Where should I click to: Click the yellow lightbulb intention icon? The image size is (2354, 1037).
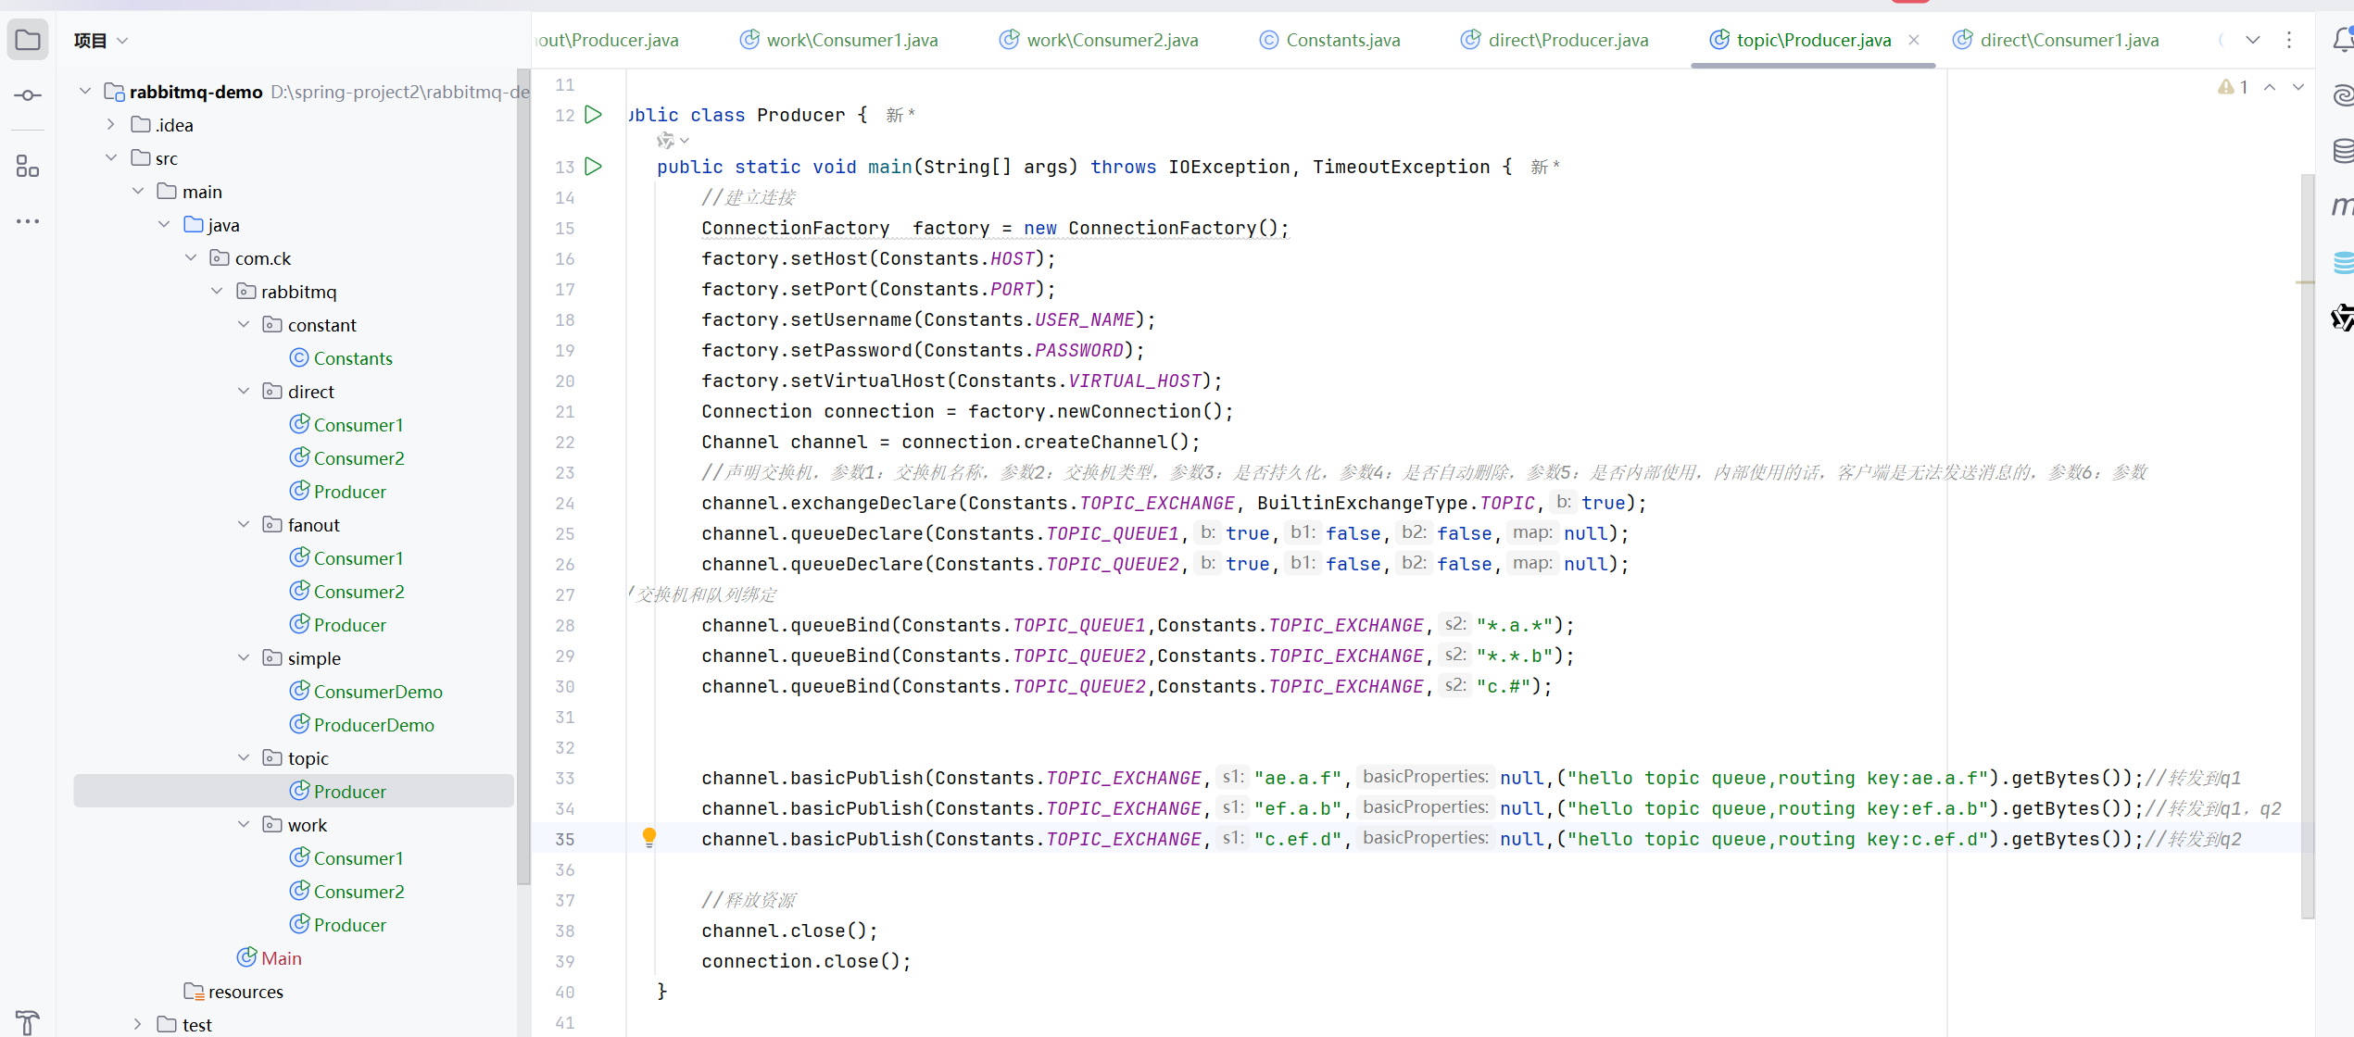click(649, 837)
